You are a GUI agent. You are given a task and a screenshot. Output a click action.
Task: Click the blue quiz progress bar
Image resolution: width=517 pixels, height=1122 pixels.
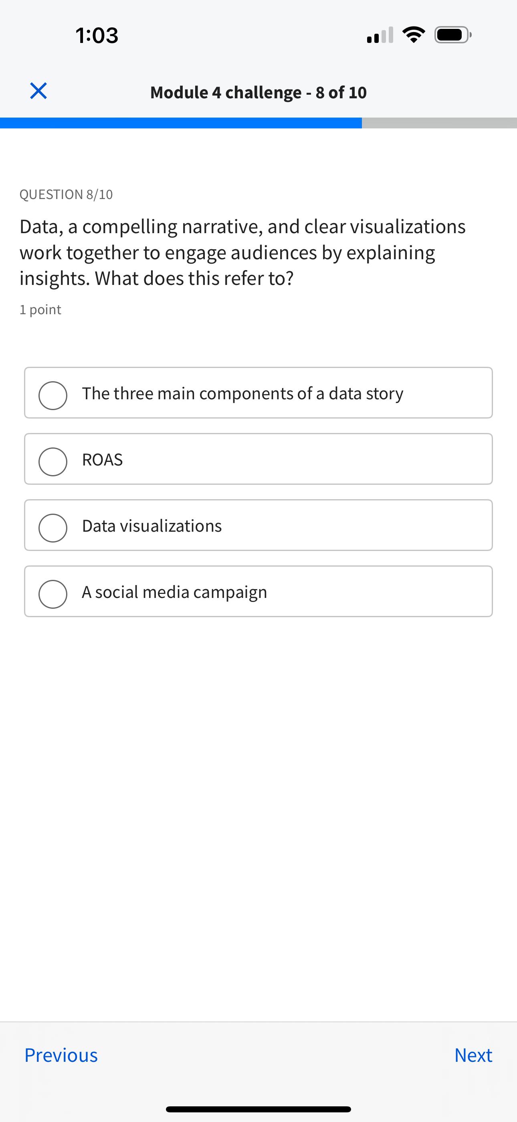coord(181,122)
